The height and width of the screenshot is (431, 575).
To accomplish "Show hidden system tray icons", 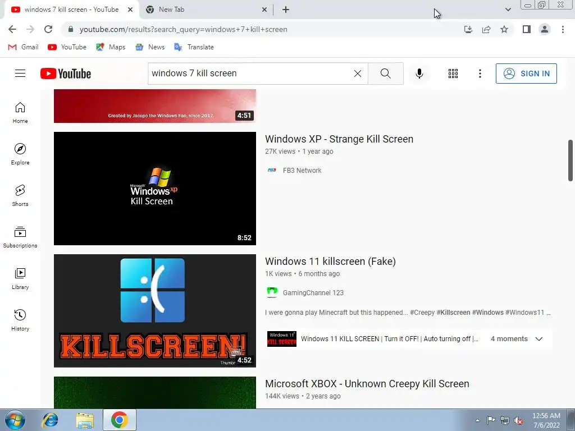I will click(477, 420).
